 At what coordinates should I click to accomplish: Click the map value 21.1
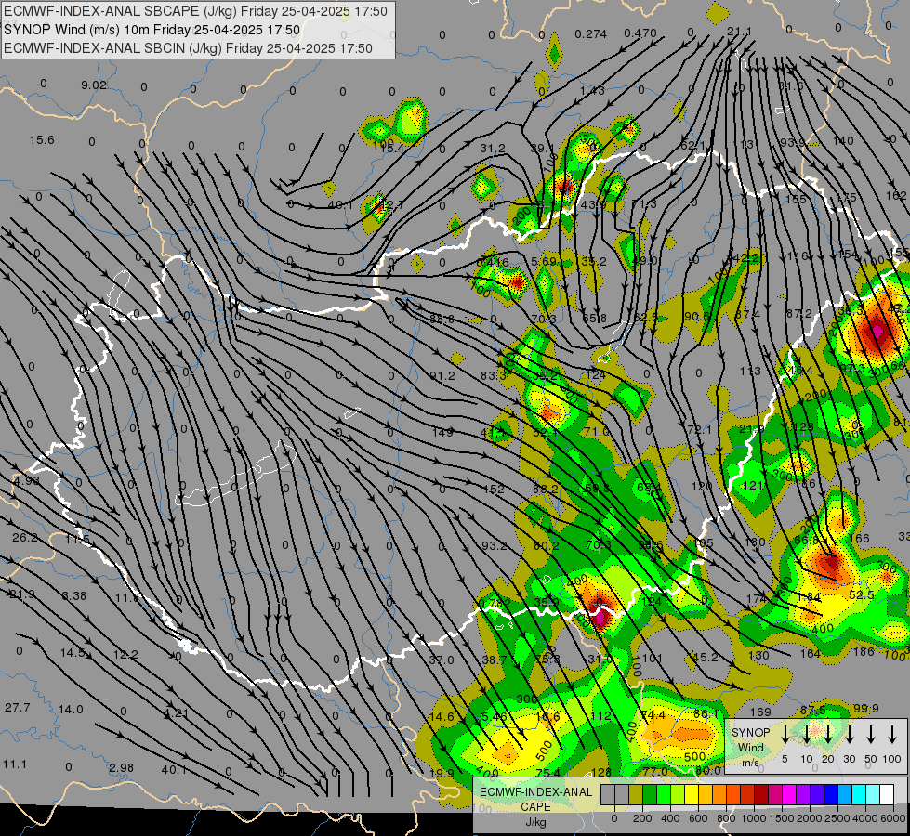(739, 31)
